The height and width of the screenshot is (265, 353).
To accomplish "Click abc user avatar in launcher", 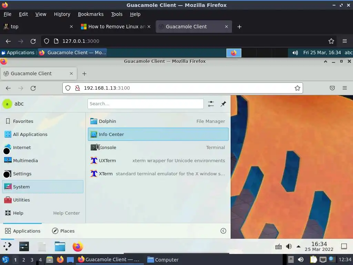I will 7,104.
